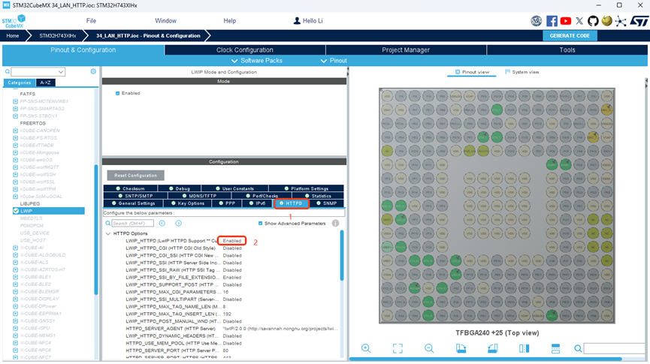Click the download icon beside I-CUBE-CANOPEN
This screenshot has width=650, height=364.
[15, 131]
